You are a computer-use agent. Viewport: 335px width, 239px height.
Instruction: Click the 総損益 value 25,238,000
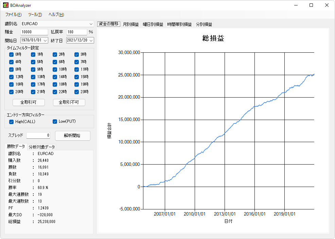coord(47,222)
